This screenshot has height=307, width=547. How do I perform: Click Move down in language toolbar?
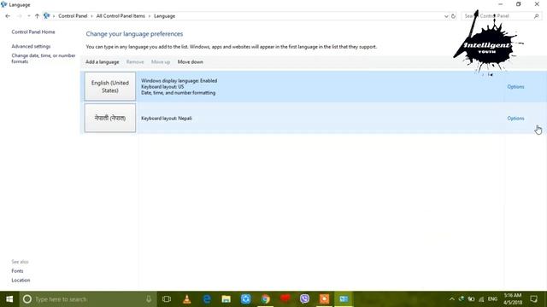click(x=190, y=62)
